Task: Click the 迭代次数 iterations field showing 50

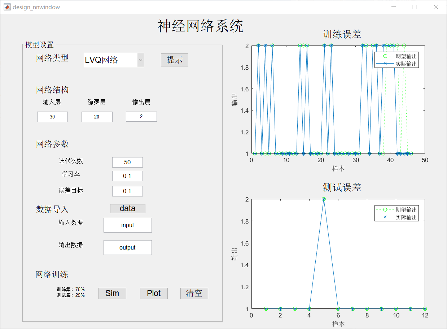Action: click(127, 162)
